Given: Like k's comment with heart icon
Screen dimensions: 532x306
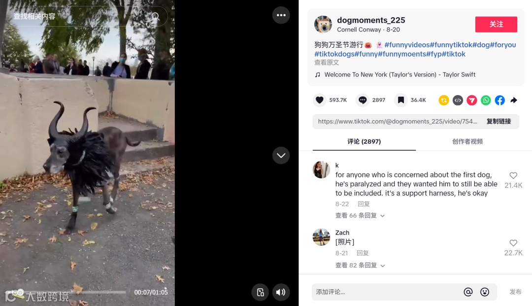Looking at the screenshot, I should coord(513,175).
